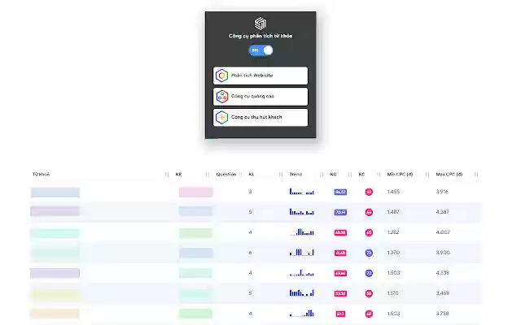Click yellow blurred keyword cell in the 3,468 row
This screenshot has height=325, width=521.
pyautogui.click(x=55, y=294)
